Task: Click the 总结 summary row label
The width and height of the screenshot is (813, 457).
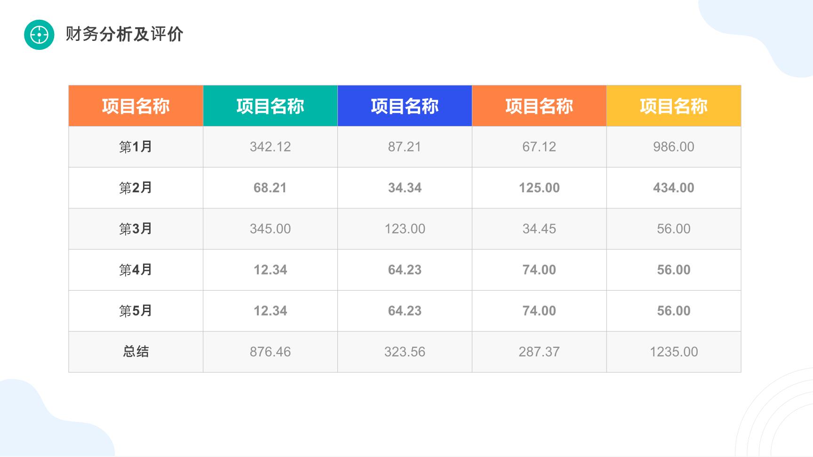Action: pos(136,352)
